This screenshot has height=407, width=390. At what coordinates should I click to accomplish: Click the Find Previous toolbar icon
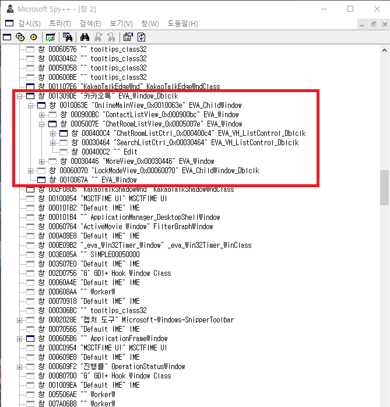click(x=111, y=37)
